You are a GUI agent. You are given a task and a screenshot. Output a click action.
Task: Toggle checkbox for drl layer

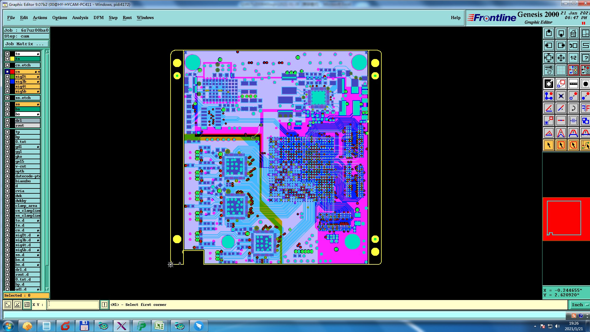(x=7, y=121)
